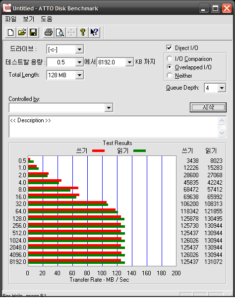Screen dimensions: 235x302
Task: Click the ATTO logo icon in title bar
Action: 7,8
